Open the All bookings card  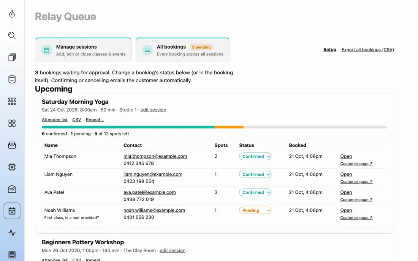coord(183,50)
